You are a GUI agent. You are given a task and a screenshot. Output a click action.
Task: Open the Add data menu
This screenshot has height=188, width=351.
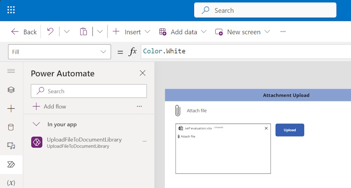(x=183, y=32)
